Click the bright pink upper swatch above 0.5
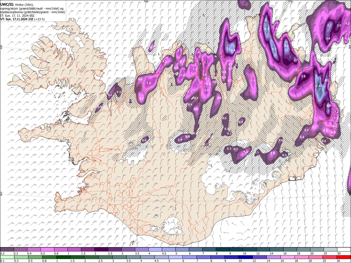Screen dimensions: 351x263 click(x=47, y=249)
